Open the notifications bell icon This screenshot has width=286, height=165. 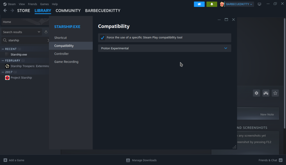coord(212,4)
